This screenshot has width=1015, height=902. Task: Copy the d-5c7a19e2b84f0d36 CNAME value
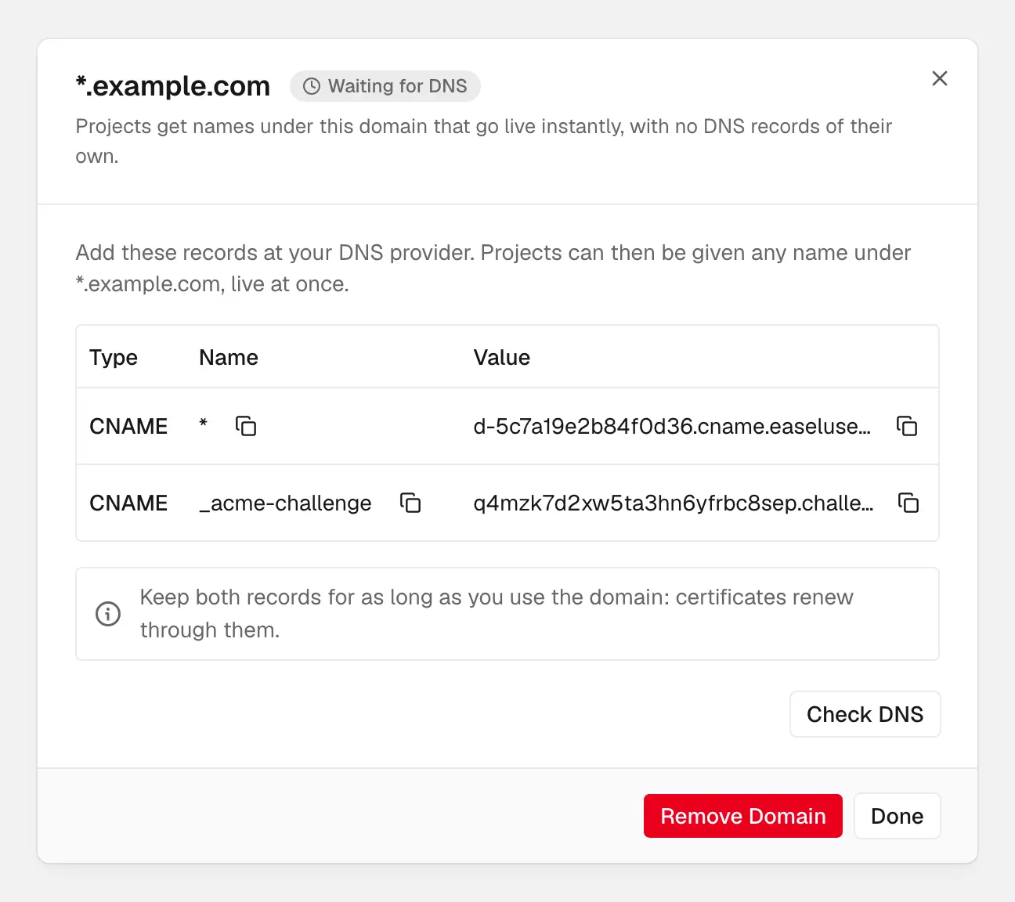coord(907,426)
